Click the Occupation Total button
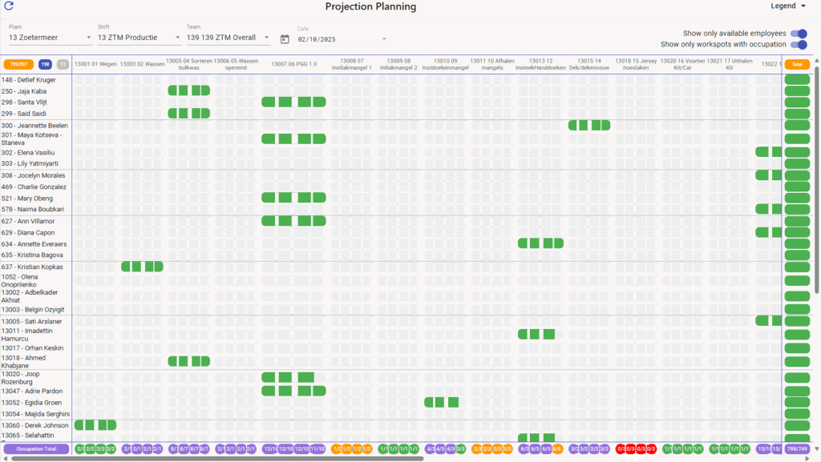The height and width of the screenshot is (462, 821). click(x=36, y=449)
